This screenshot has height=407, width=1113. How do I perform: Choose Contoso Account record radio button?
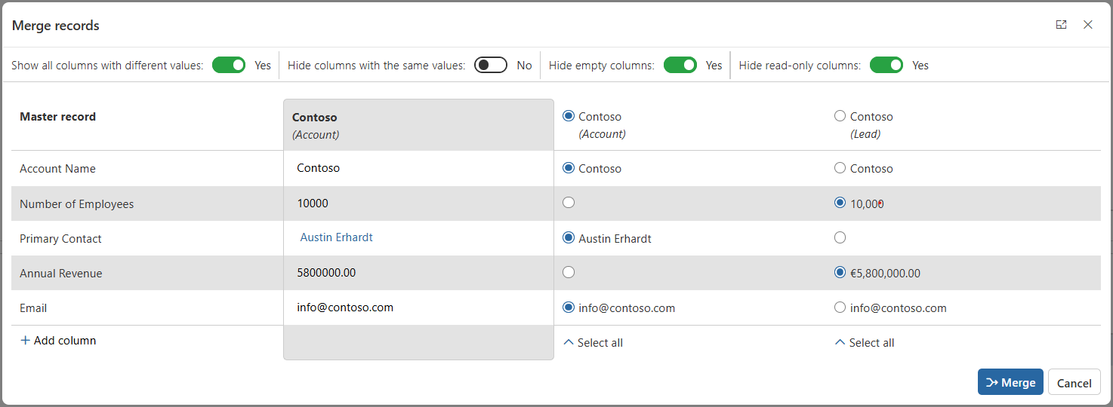coord(569,117)
